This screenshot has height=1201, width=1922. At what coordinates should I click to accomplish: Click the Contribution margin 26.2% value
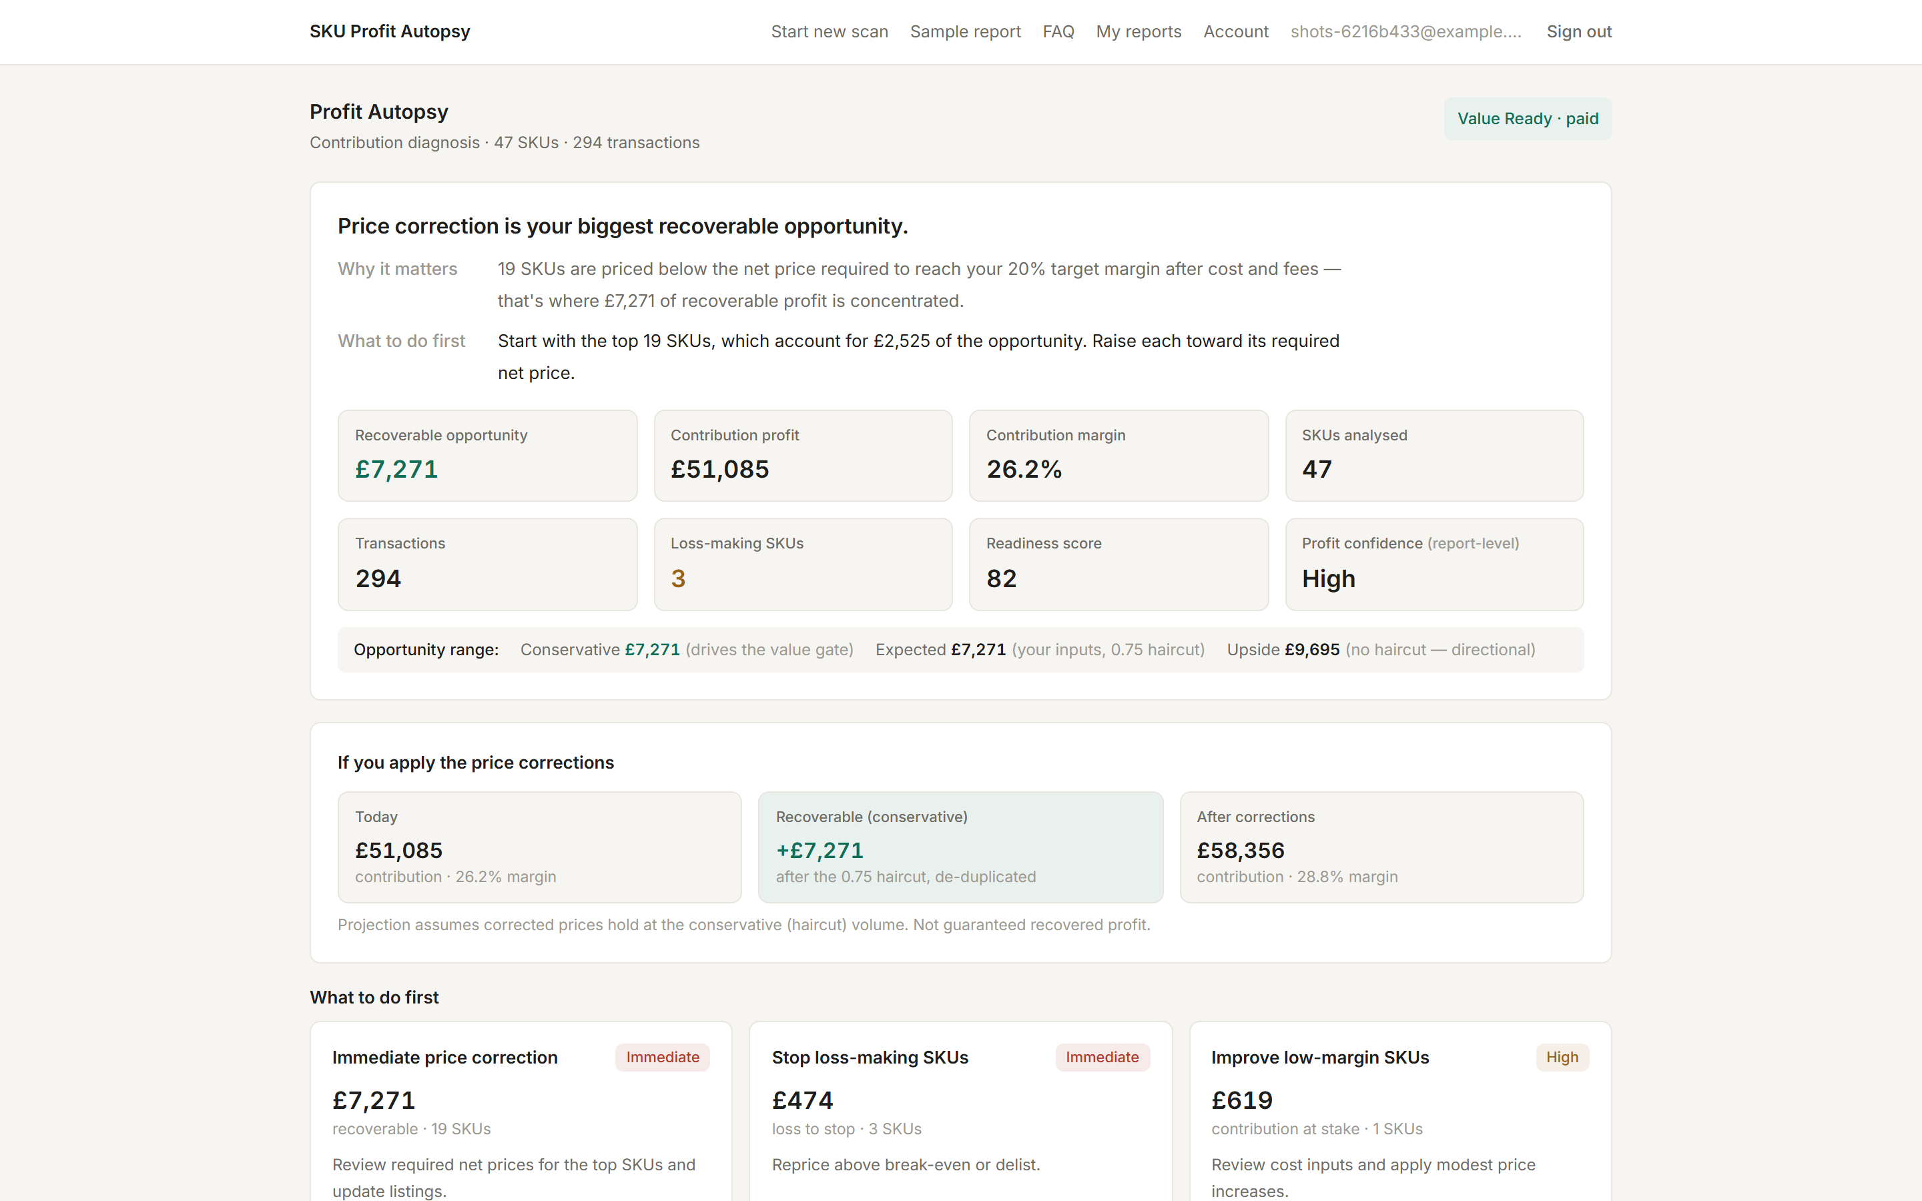tap(1024, 470)
